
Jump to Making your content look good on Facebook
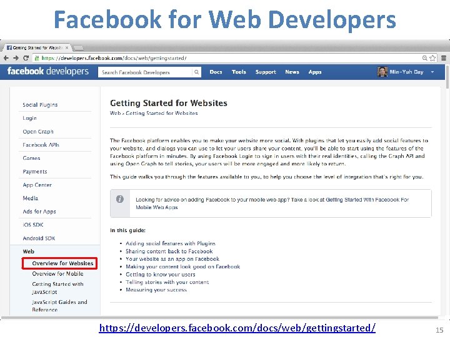(x=182, y=266)
